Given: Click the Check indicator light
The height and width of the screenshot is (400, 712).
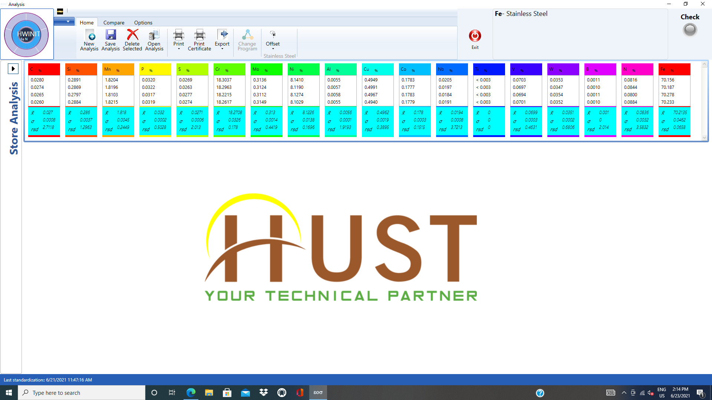Looking at the screenshot, I should [690, 30].
